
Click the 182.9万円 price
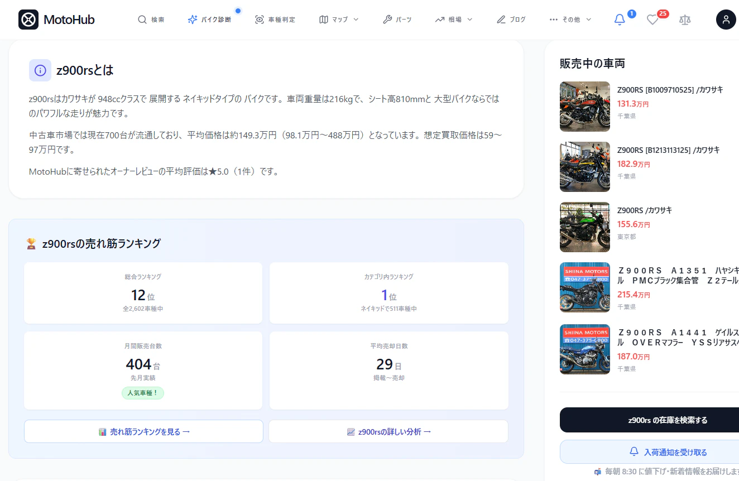point(634,164)
